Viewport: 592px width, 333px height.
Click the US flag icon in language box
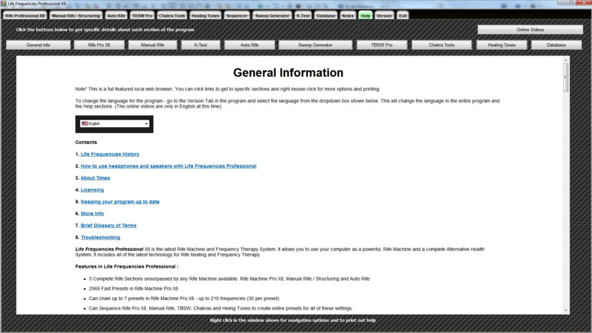pos(85,124)
